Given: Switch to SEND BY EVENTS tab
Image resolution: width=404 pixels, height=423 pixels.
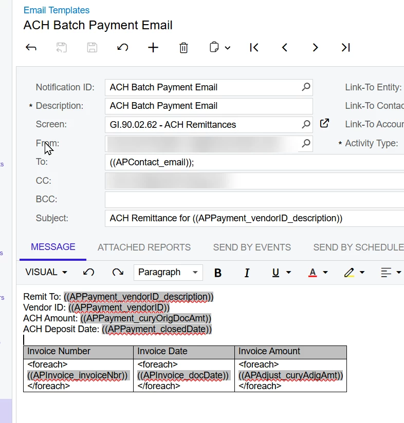Looking at the screenshot, I should click(x=252, y=247).
